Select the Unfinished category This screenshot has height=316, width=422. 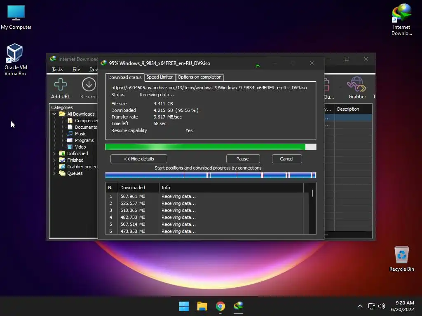(x=77, y=153)
